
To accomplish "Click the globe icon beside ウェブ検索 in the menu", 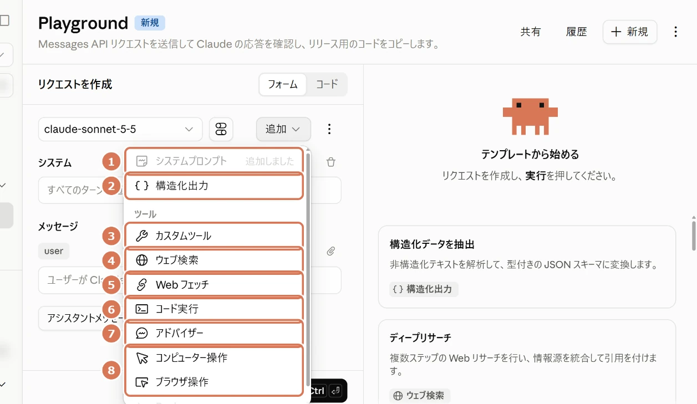I will (x=142, y=260).
